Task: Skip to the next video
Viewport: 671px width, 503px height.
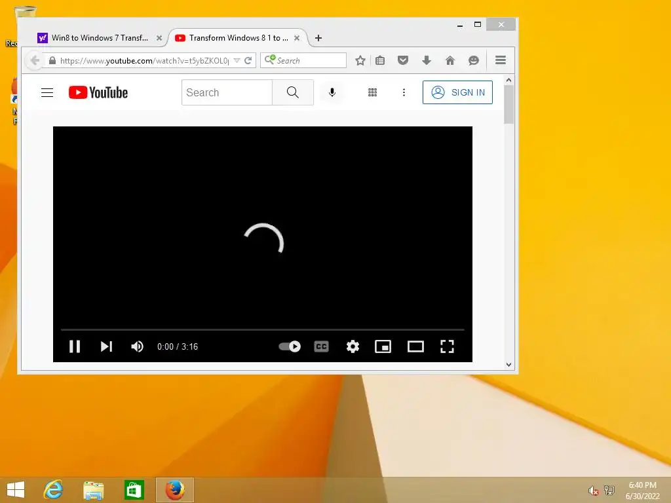Action: [107, 346]
